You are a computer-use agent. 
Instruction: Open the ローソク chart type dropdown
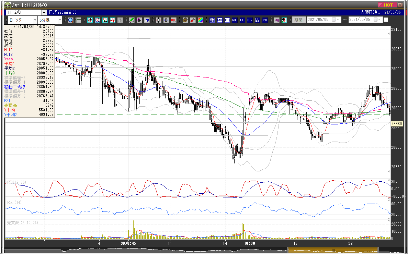coord(35,20)
